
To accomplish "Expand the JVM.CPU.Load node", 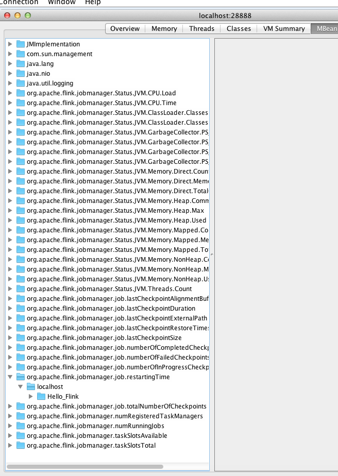I will 10,93.
